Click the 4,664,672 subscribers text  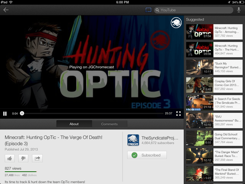(158, 143)
